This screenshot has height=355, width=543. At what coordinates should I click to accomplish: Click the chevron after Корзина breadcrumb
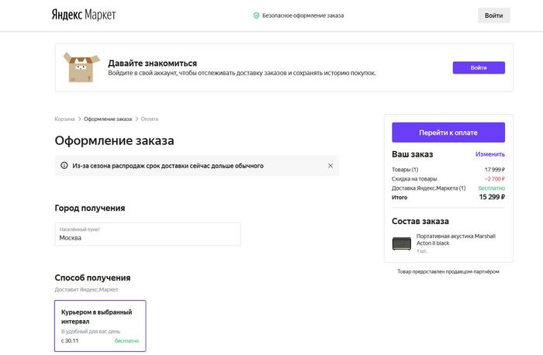[x=80, y=119]
